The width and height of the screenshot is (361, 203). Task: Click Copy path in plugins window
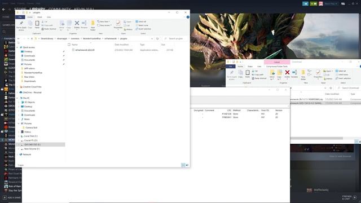[47, 25]
